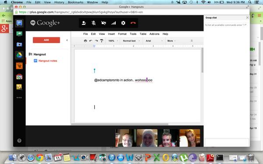Select the blonde woman video thumbnail

[x=190, y=138]
